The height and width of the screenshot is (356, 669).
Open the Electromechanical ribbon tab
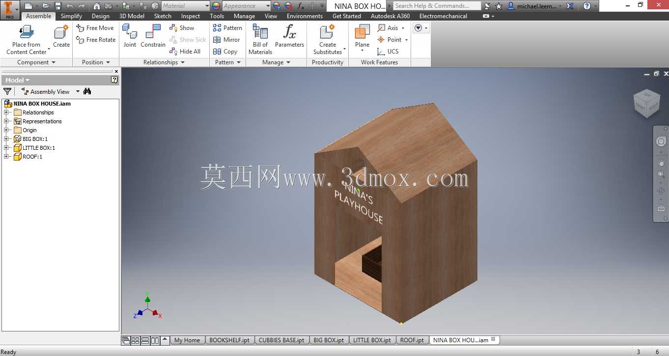[x=444, y=16]
